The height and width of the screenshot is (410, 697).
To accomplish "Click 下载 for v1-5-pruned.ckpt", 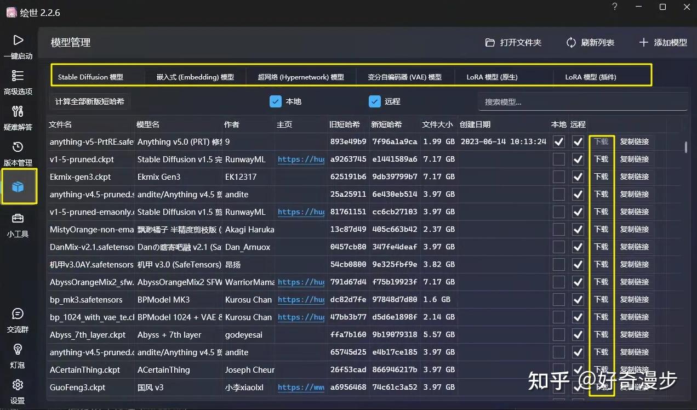I will (601, 159).
